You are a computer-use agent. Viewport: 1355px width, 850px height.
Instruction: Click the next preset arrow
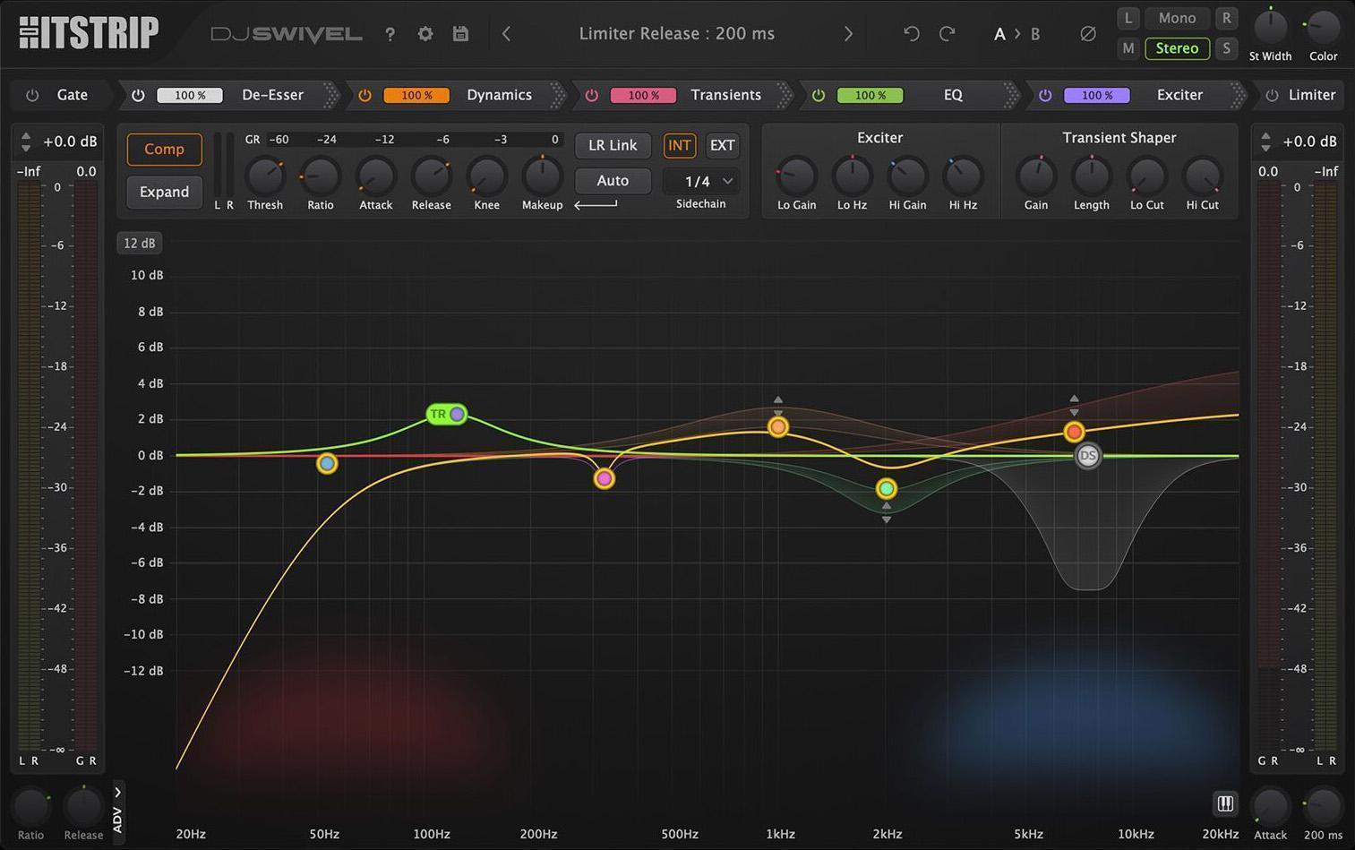(847, 33)
